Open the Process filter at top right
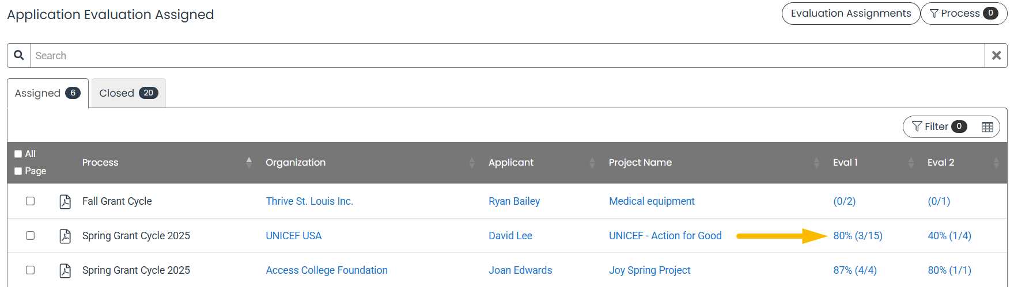The height and width of the screenshot is (287, 1014). pyautogui.click(x=964, y=13)
